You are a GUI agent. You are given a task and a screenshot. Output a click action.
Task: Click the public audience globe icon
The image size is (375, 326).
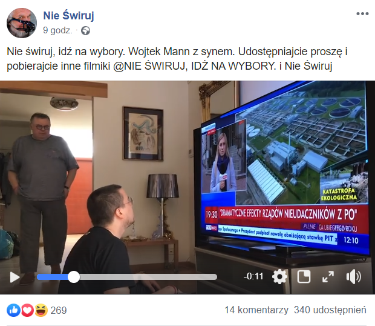coord(86,31)
